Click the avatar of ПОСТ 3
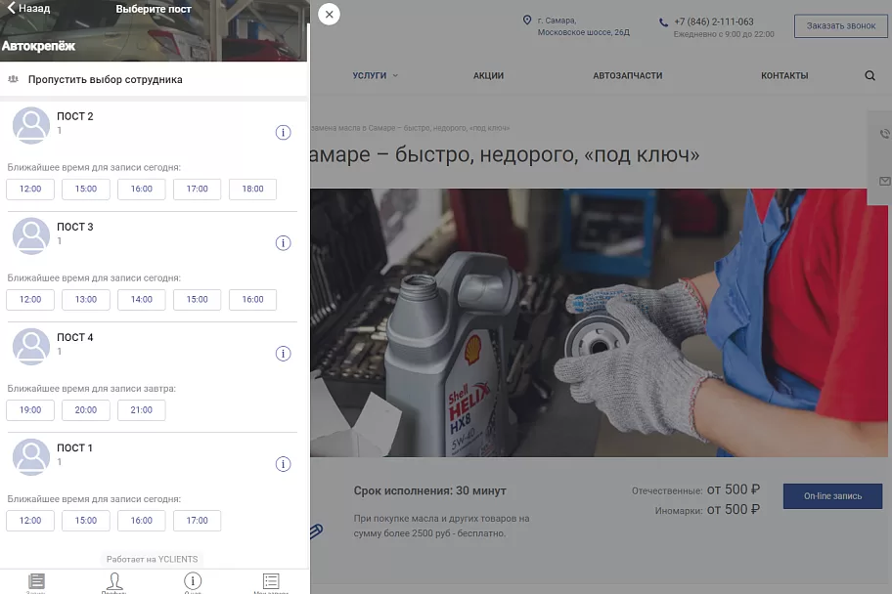 (x=31, y=235)
